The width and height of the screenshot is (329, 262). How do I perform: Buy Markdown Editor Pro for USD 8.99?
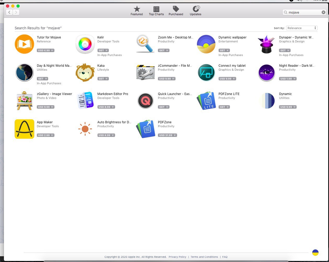(106, 107)
